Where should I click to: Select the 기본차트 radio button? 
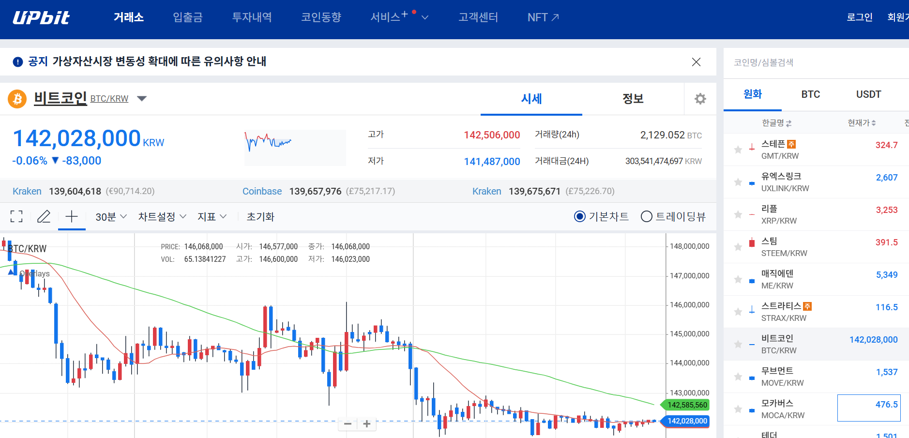pyautogui.click(x=580, y=216)
